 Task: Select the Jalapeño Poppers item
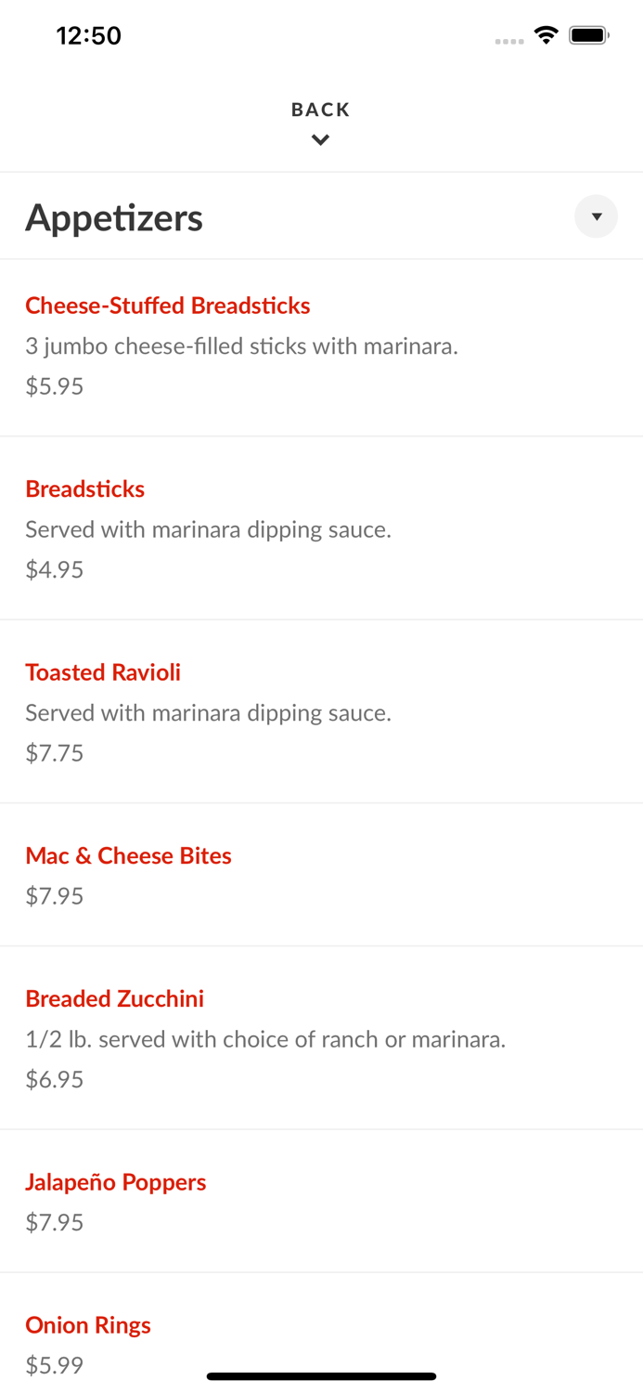click(116, 1182)
